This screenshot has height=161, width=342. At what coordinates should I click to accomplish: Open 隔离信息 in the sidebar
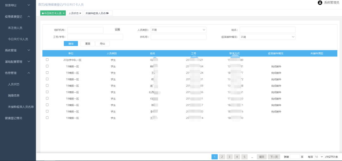(x=14, y=95)
